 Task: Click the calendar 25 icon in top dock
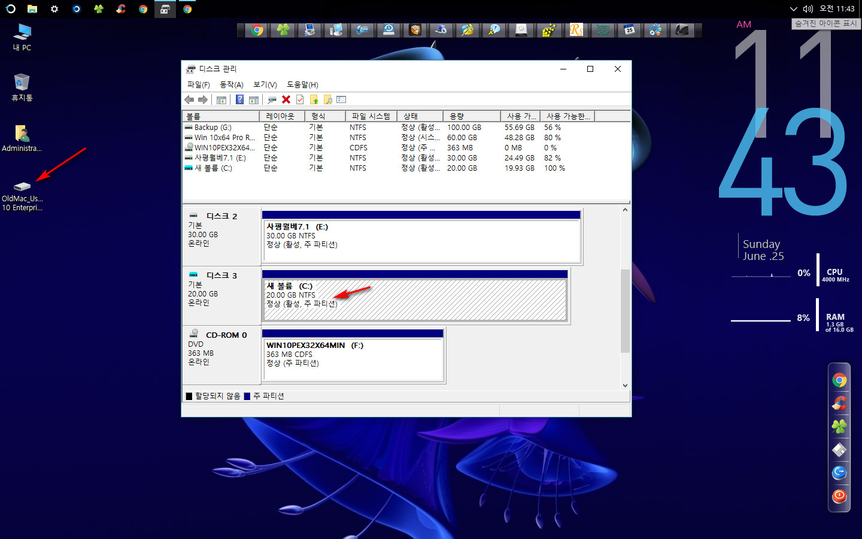pos(629,30)
